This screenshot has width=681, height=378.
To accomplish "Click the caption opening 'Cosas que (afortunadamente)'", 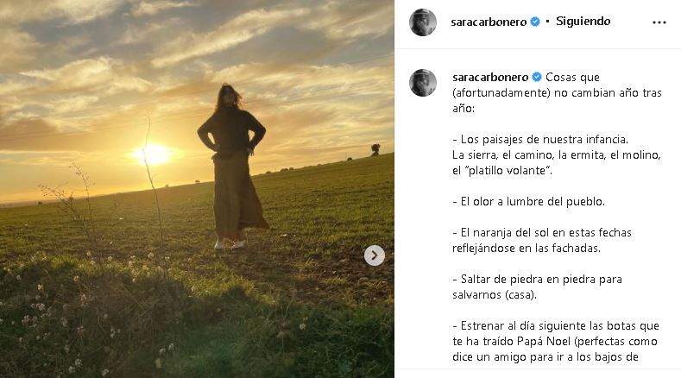I will tap(558, 92).
